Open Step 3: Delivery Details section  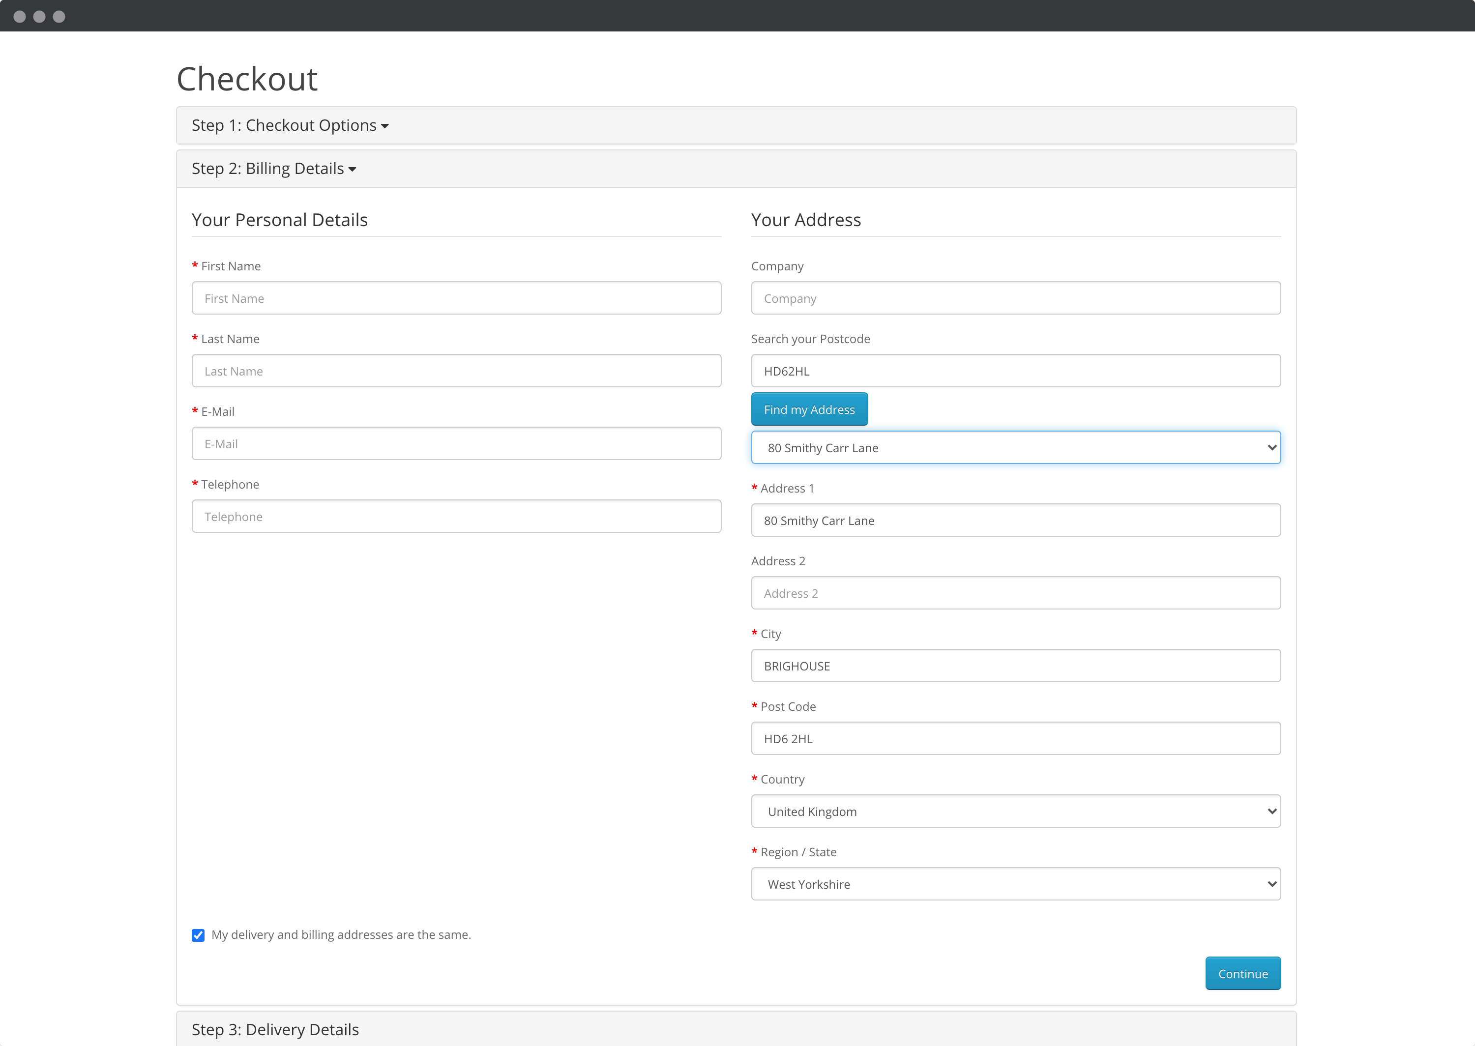[275, 1029]
